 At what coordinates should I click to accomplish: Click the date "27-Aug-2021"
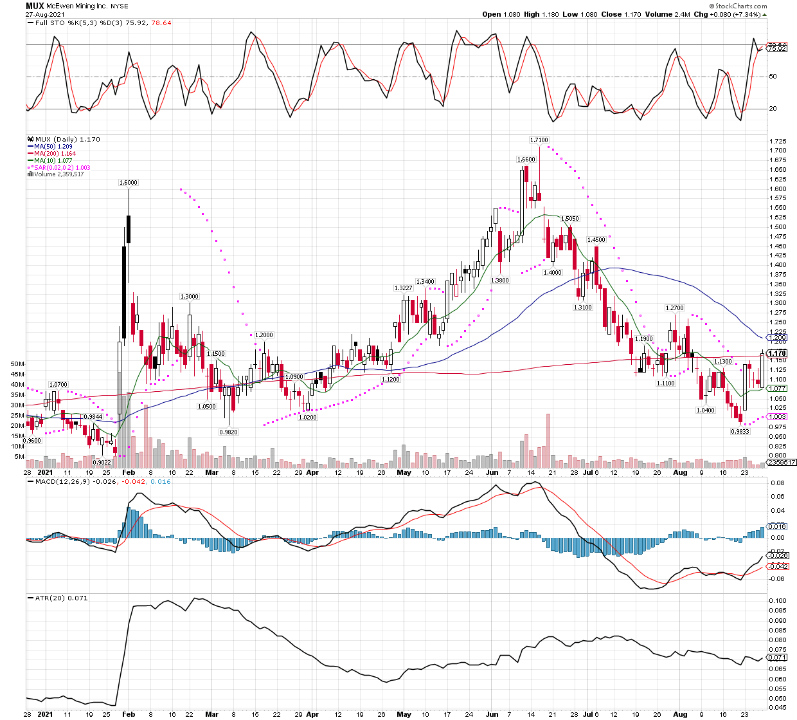(x=46, y=14)
